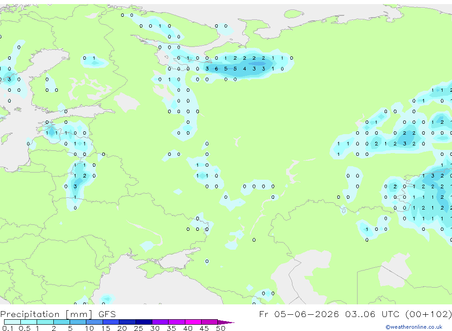Click the purple arrow above 50 mm
This screenshot has height=331, width=452.
[x=226, y=322]
